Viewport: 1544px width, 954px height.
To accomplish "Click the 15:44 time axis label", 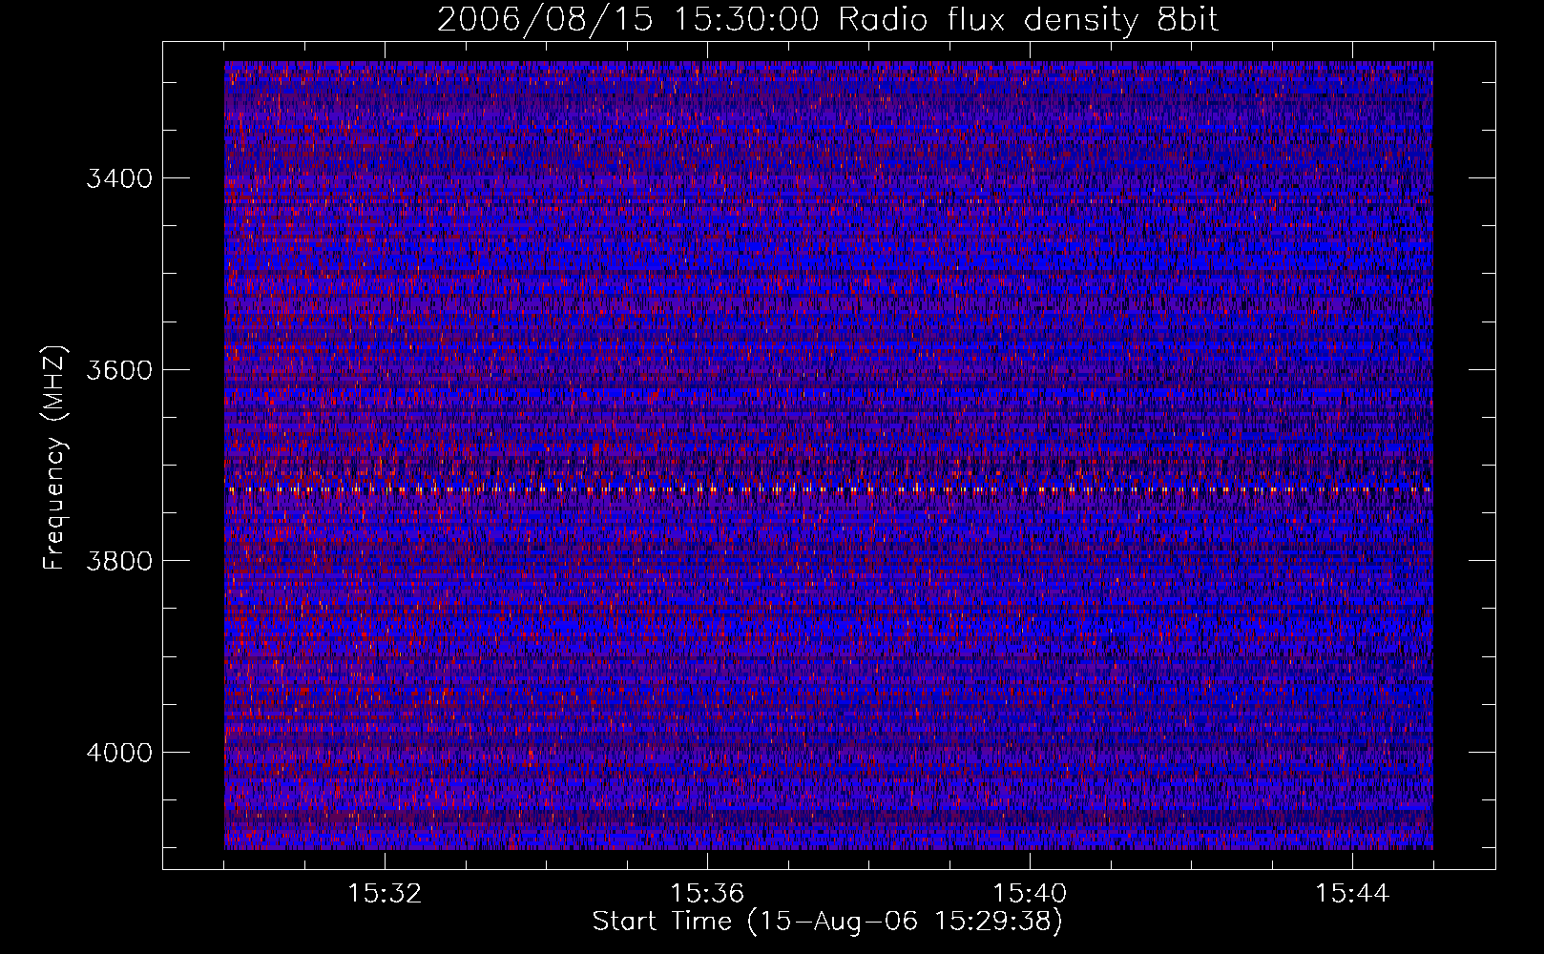I will click(x=1352, y=894).
